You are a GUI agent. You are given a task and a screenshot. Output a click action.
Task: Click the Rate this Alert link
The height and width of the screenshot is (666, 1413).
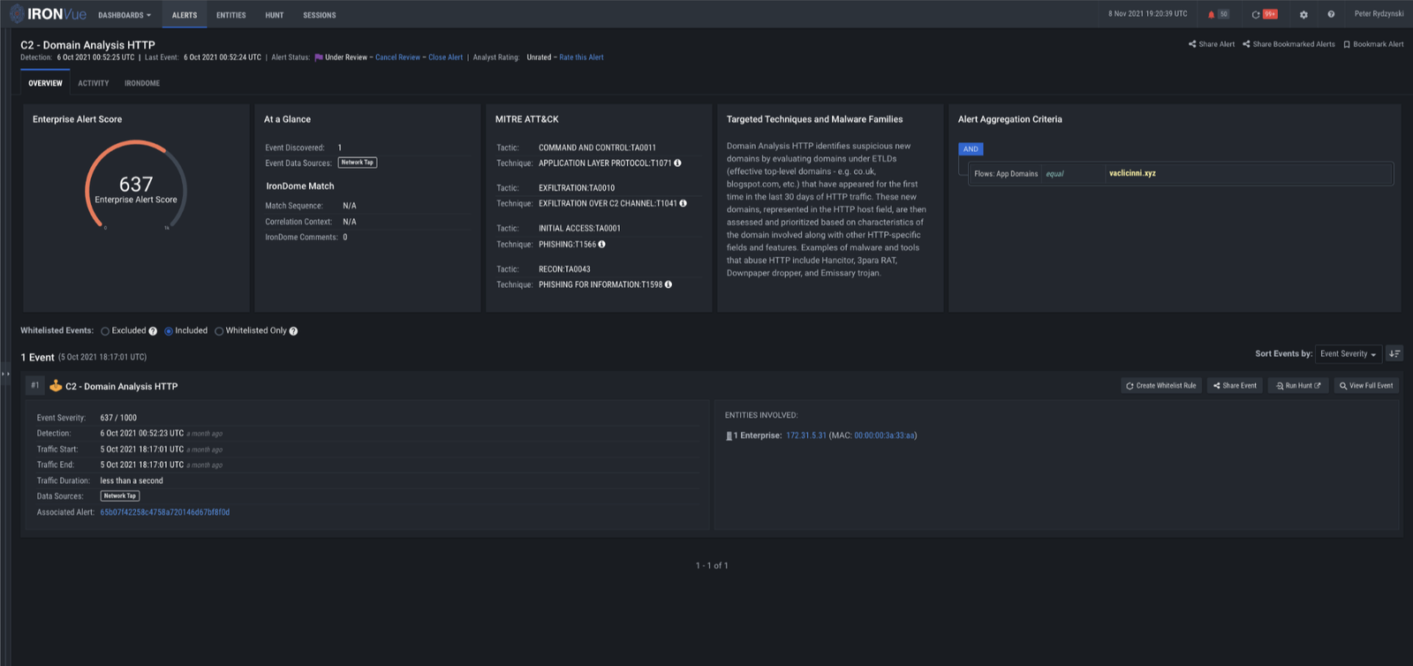pos(582,57)
